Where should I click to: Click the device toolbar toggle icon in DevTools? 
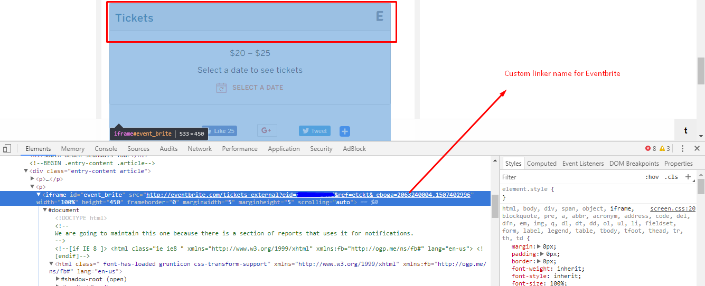point(7,149)
